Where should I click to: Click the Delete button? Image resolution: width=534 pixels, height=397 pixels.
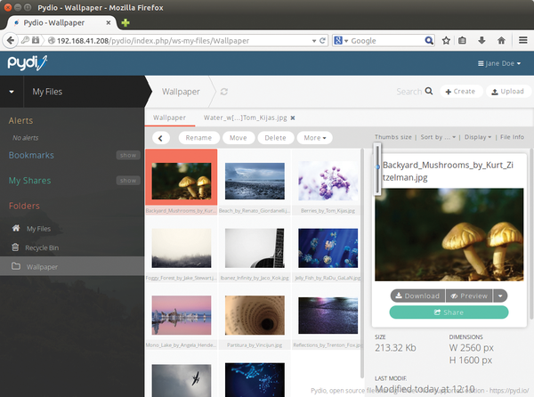(x=276, y=138)
